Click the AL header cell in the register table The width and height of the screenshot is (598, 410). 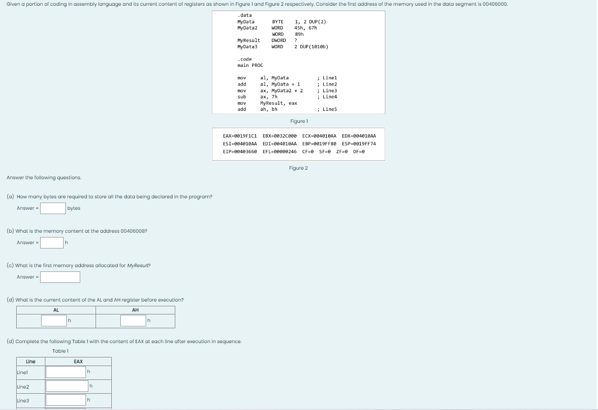click(56, 310)
